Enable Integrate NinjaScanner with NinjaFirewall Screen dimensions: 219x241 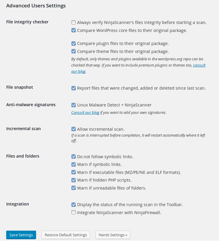[x=74, y=212]
